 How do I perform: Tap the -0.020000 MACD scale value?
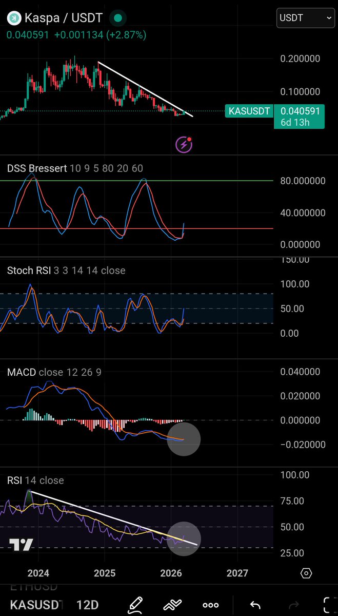click(303, 445)
